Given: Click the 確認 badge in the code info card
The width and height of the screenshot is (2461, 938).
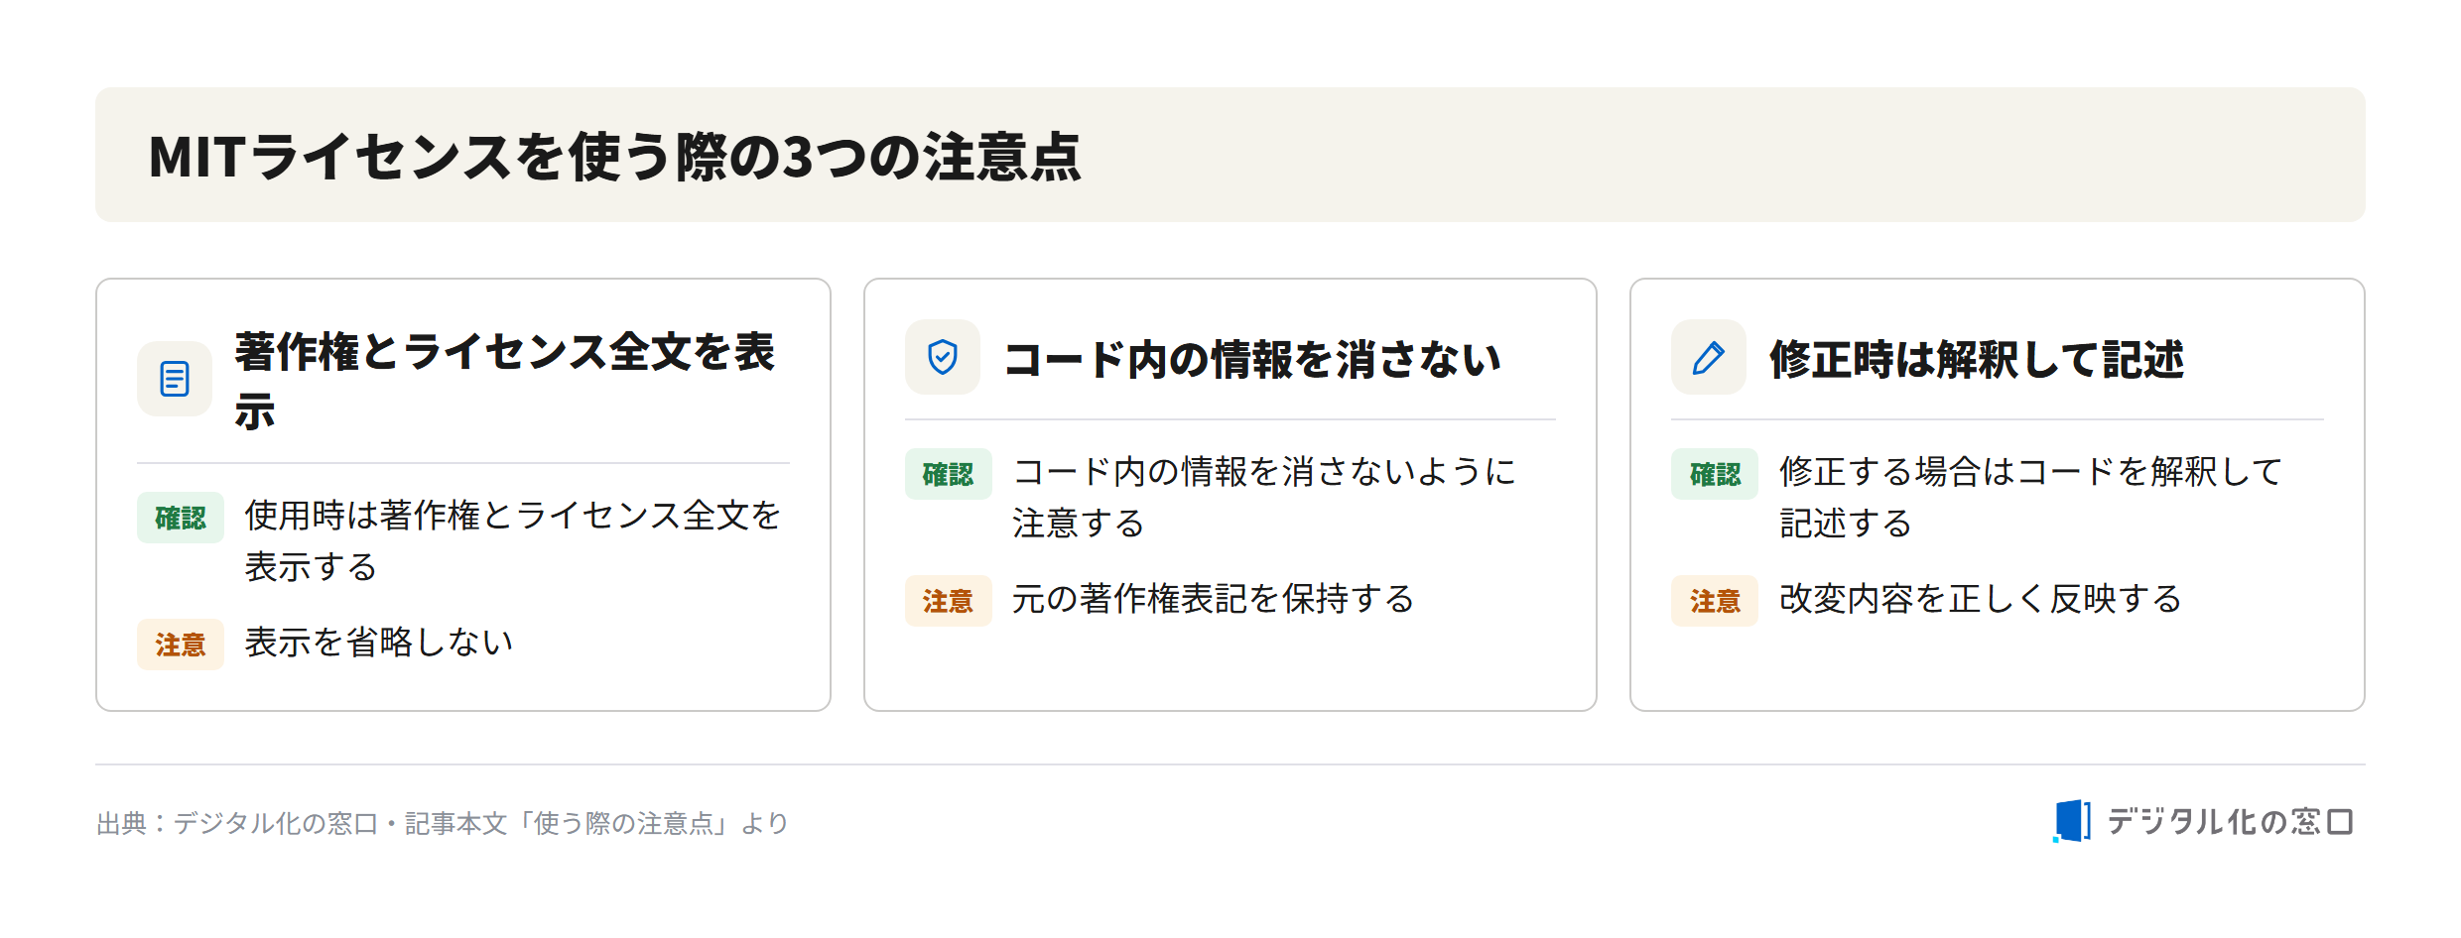Looking at the screenshot, I should click(x=948, y=474).
